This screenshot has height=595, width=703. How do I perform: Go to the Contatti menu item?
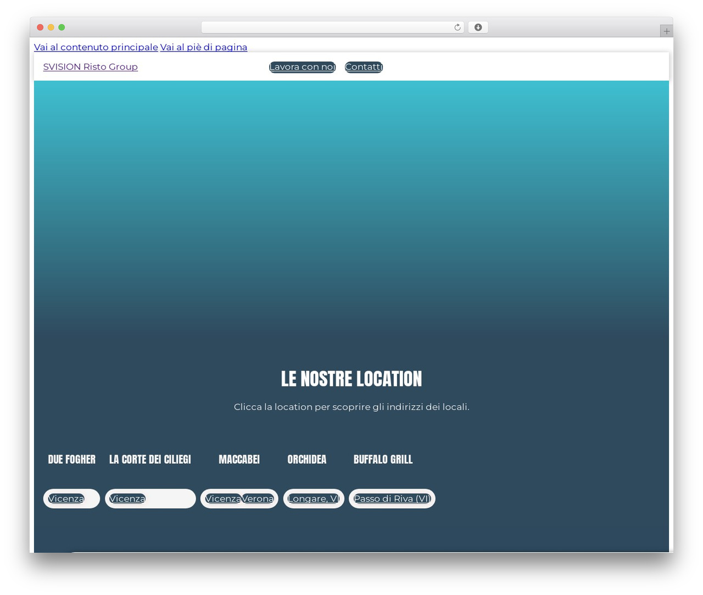click(364, 67)
